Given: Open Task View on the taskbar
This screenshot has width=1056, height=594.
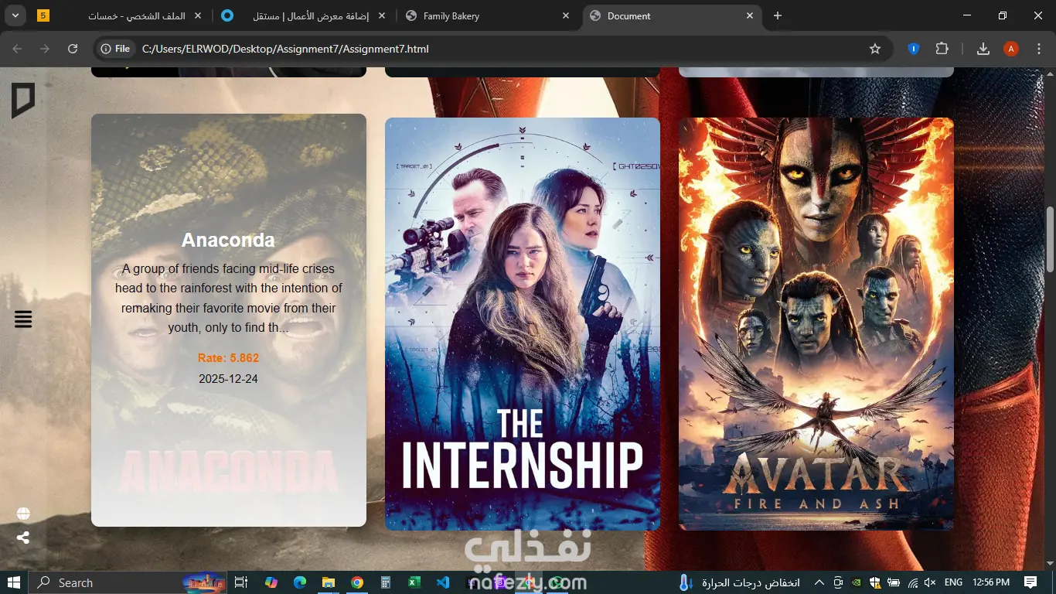Looking at the screenshot, I should (240, 582).
